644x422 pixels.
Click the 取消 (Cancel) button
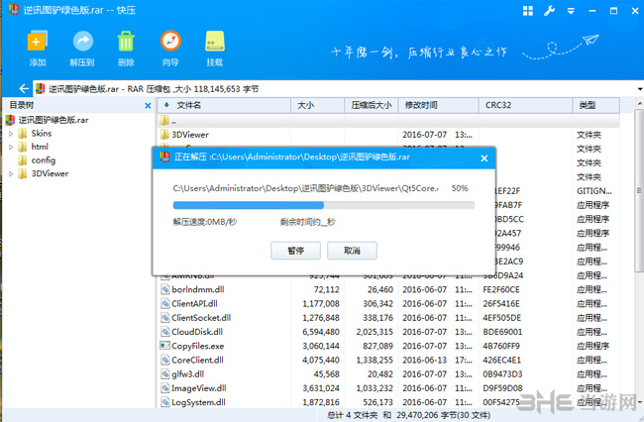352,251
